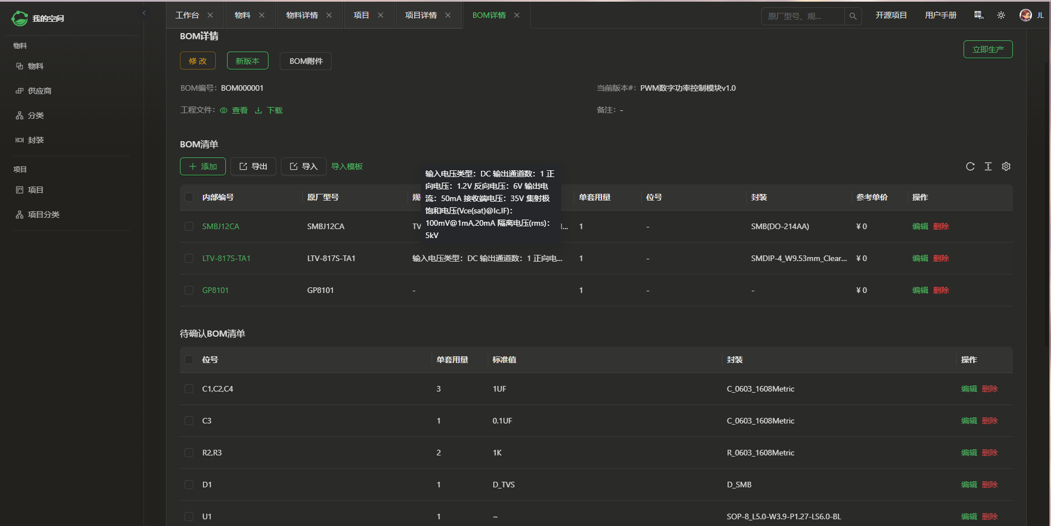Open the 导入模板 link
Viewport: 1051px width, 526px height.
347,166
